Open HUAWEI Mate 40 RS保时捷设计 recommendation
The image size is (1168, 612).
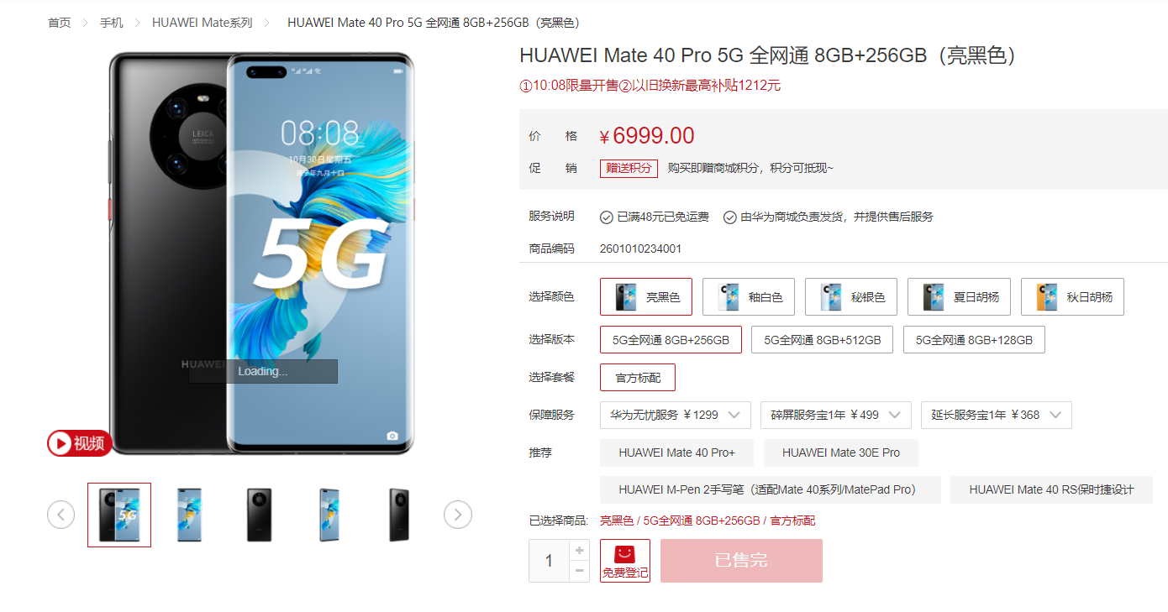pyautogui.click(x=1051, y=489)
